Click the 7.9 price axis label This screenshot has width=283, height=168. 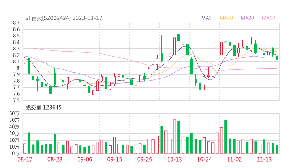(16, 74)
